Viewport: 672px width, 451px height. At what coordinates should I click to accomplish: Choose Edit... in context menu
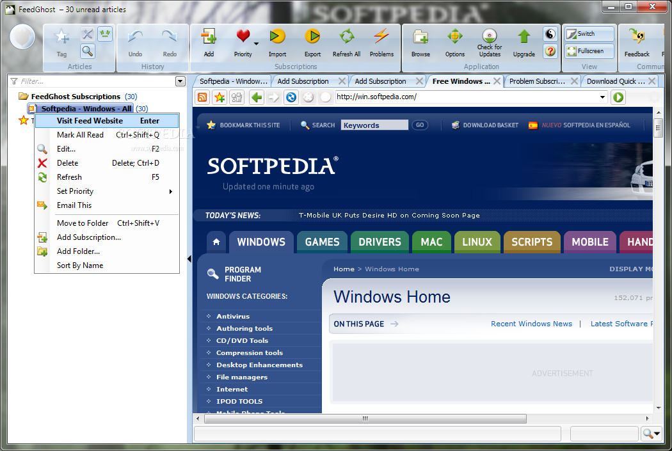107,149
